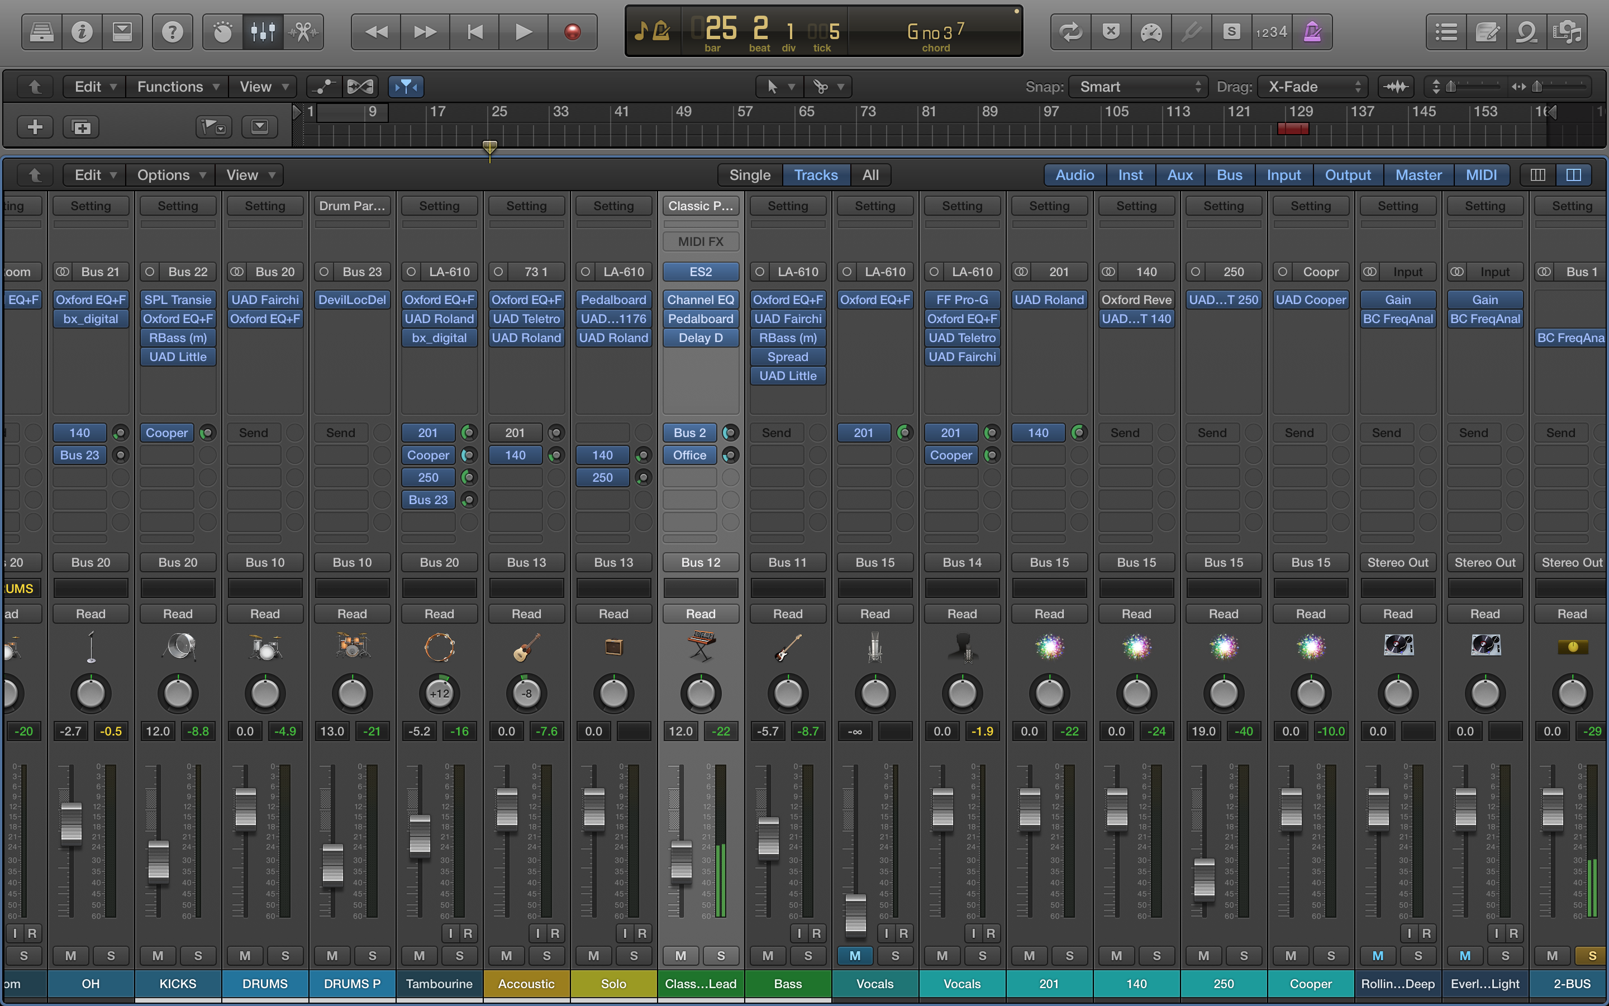Toggle the Aux channel filter button
Viewport: 1609px width, 1006px height.
(x=1179, y=175)
